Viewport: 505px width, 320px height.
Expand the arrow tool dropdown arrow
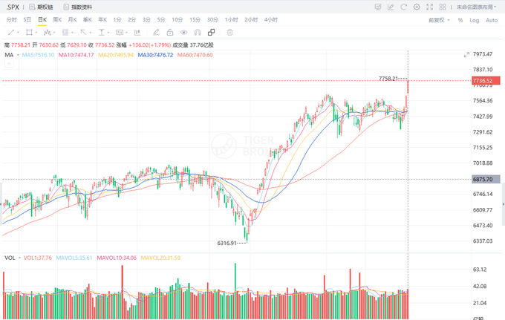coord(91,33)
